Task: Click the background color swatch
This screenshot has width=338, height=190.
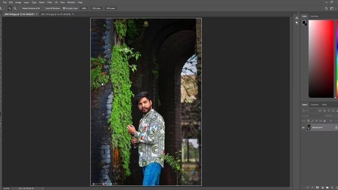Action: tap(306, 25)
